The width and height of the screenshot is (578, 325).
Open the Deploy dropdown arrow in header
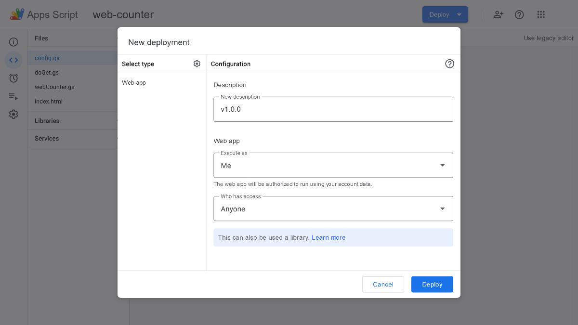coord(460,14)
